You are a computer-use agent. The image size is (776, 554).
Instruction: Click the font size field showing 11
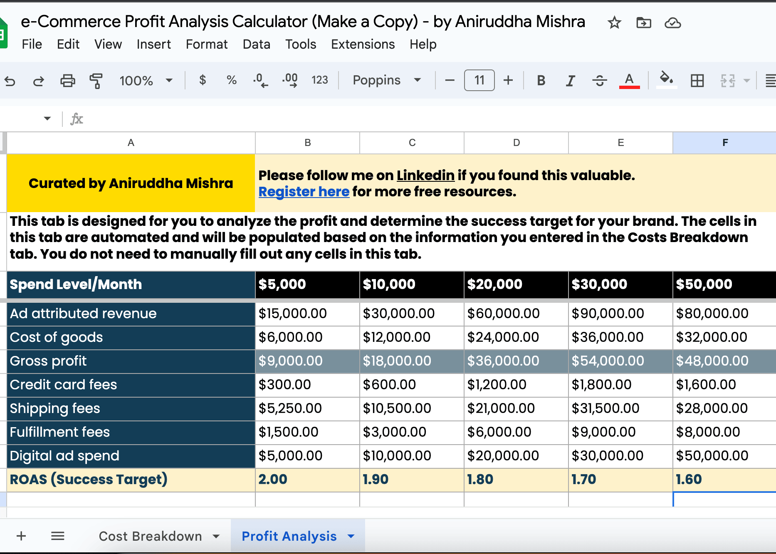479,80
